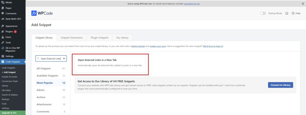306x115 pixels.
Task: Open the WPCode inbox notifications icon
Action: click(287, 13)
